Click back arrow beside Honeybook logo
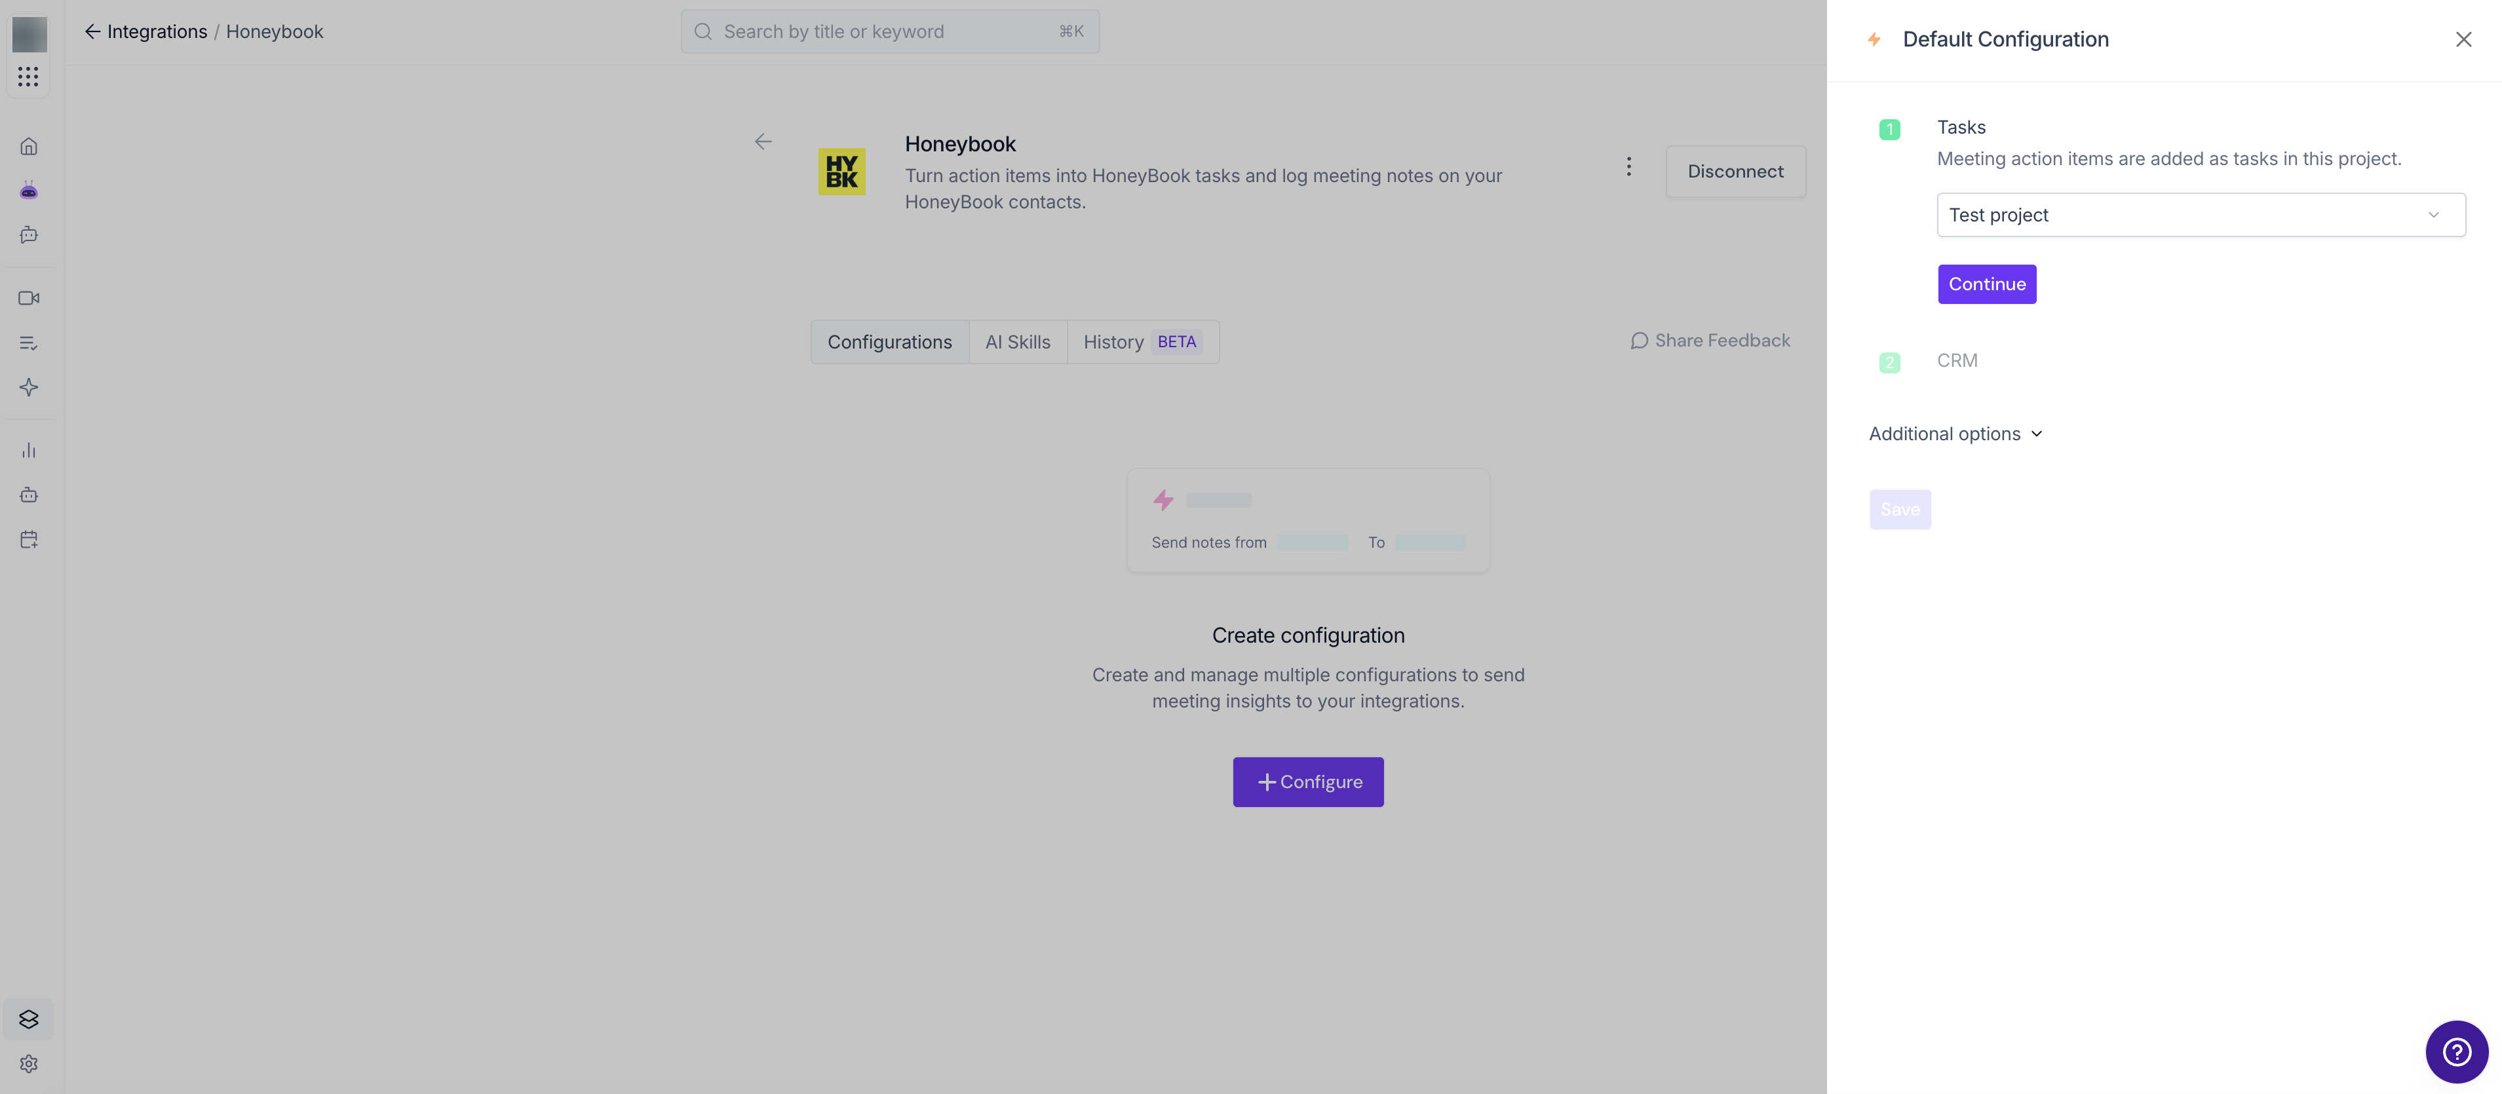2502x1094 pixels. [x=763, y=141]
